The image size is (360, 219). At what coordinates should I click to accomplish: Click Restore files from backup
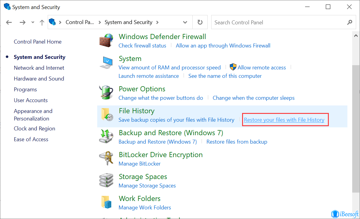(237, 142)
